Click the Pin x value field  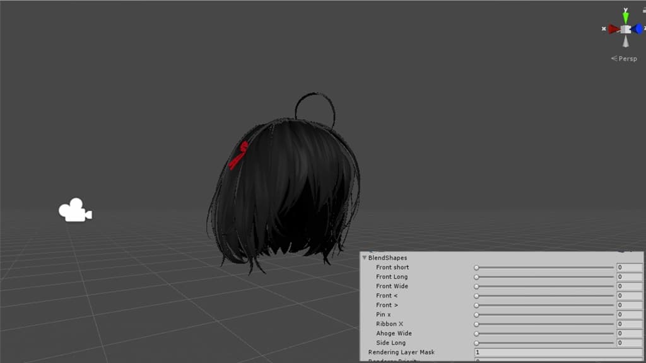(629, 315)
